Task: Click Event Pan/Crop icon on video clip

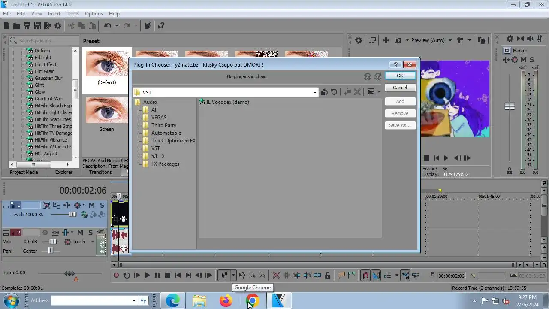Action: [115, 219]
